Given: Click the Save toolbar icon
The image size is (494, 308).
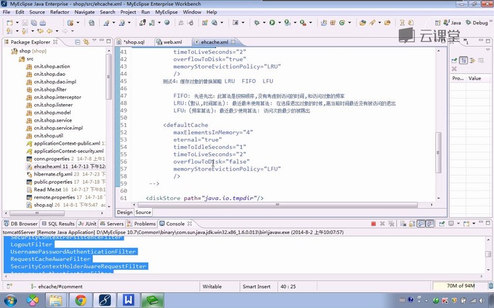Looking at the screenshot, I should tap(25, 22).
